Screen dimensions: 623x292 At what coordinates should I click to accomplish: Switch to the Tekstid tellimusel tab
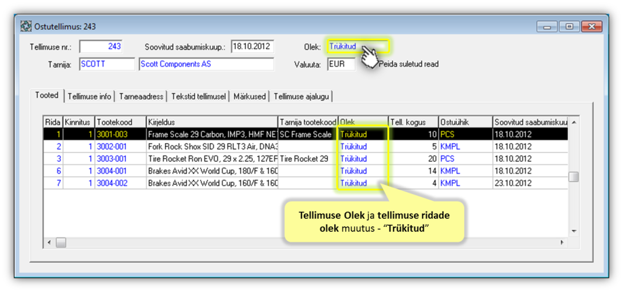(x=198, y=97)
